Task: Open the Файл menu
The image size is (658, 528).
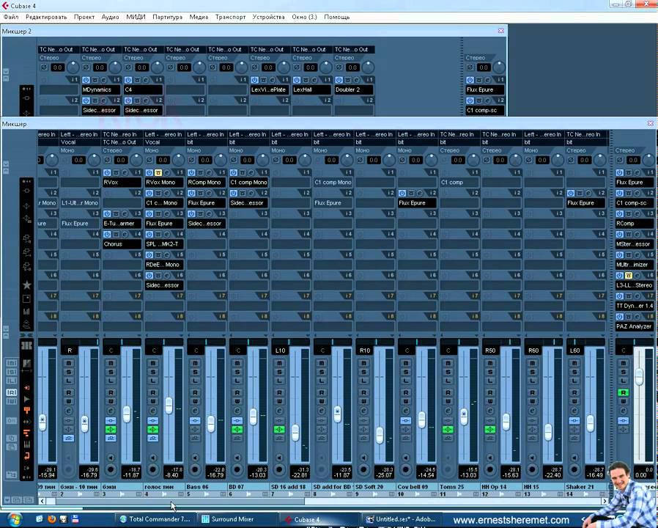Action: click(x=11, y=17)
